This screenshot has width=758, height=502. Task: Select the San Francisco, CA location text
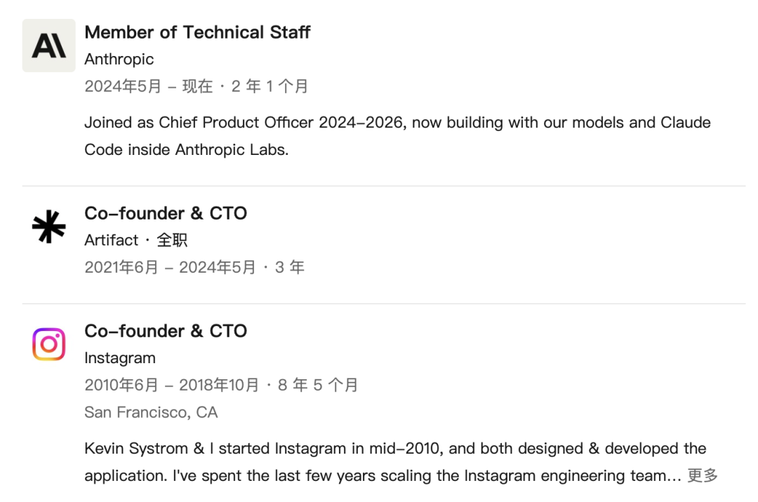(151, 412)
